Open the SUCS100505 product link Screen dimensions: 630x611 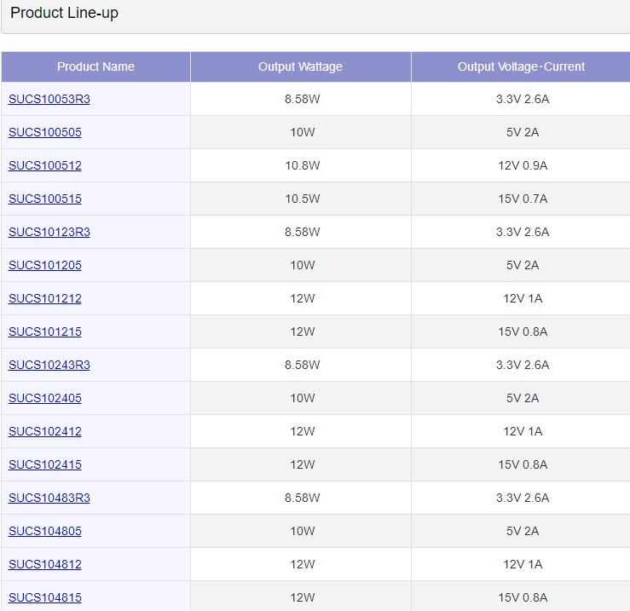[x=45, y=132]
